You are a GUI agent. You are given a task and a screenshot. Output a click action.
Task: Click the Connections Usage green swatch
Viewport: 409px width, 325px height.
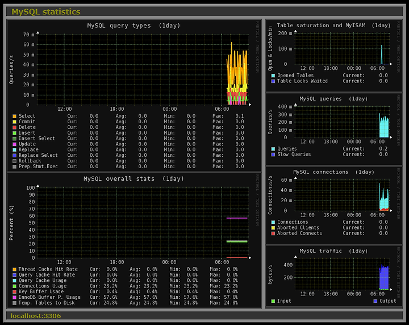[14, 286]
